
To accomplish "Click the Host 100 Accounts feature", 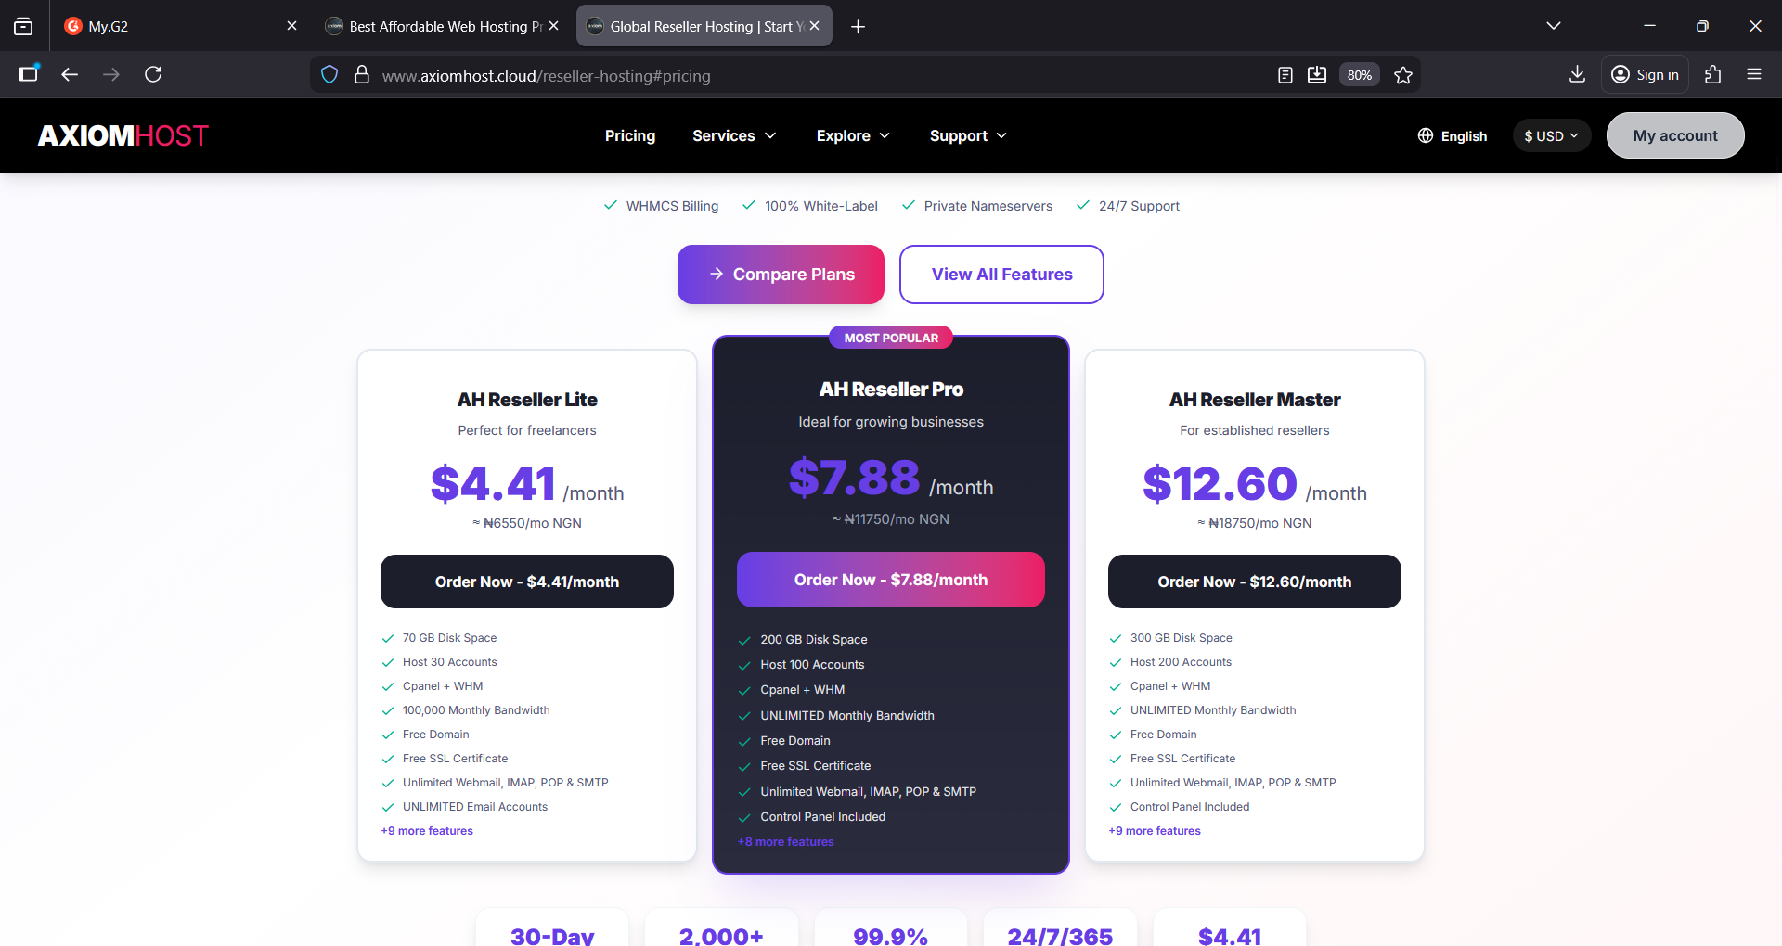I will [x=812, y=665].
